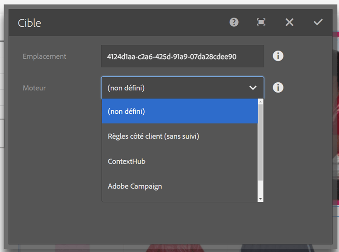Confirm the dialog with the checkmark icon
The height and width of the screenshot is (252, 339).
pos(318,22)
